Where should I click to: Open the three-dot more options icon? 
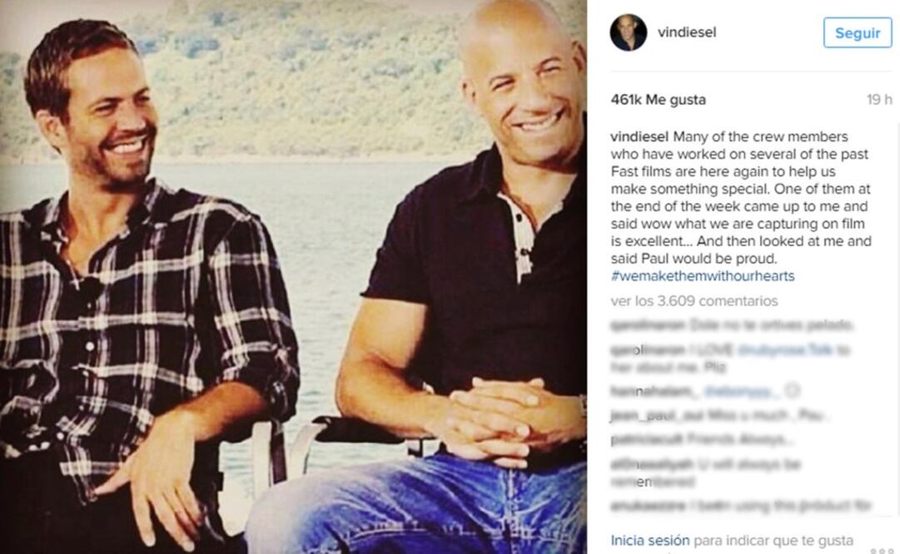882,550
